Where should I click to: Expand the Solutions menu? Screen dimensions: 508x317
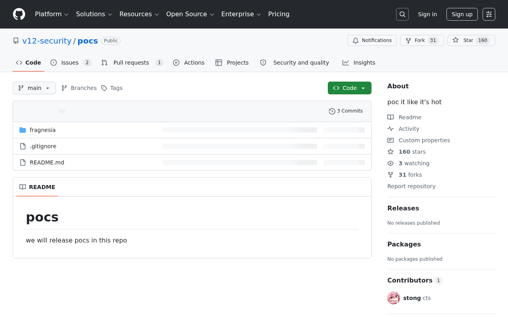click(94, 14)
